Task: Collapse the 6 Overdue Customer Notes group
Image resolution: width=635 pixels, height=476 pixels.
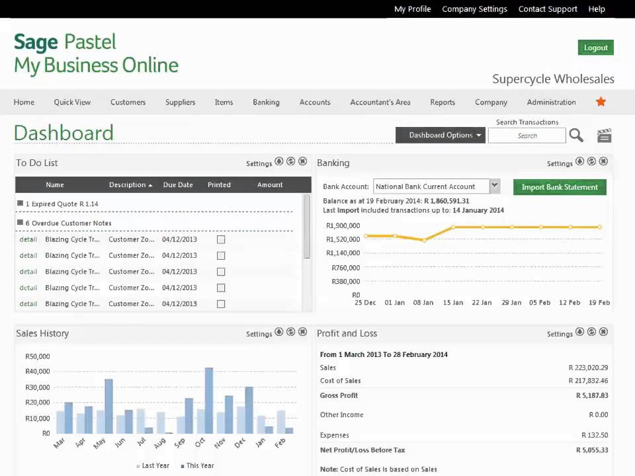Action: 20,222
